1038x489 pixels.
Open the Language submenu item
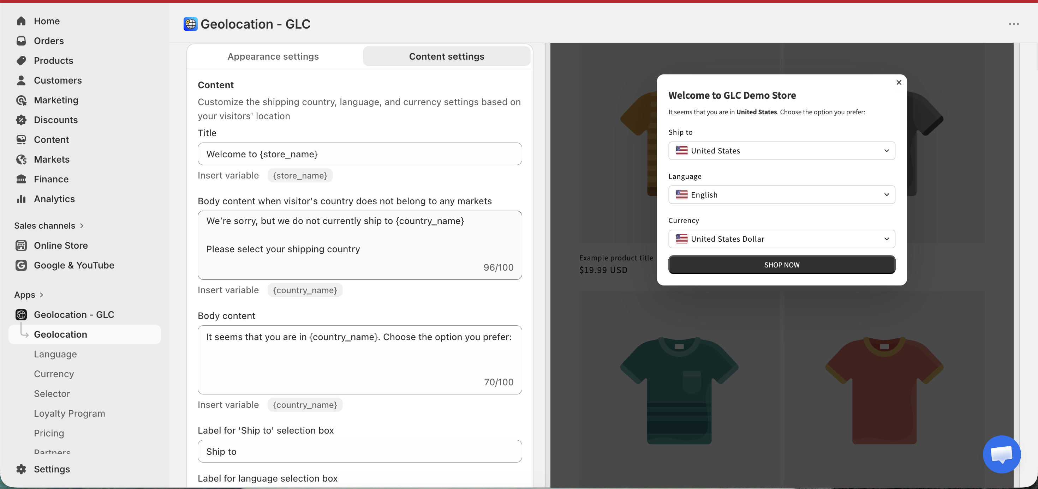55,354
